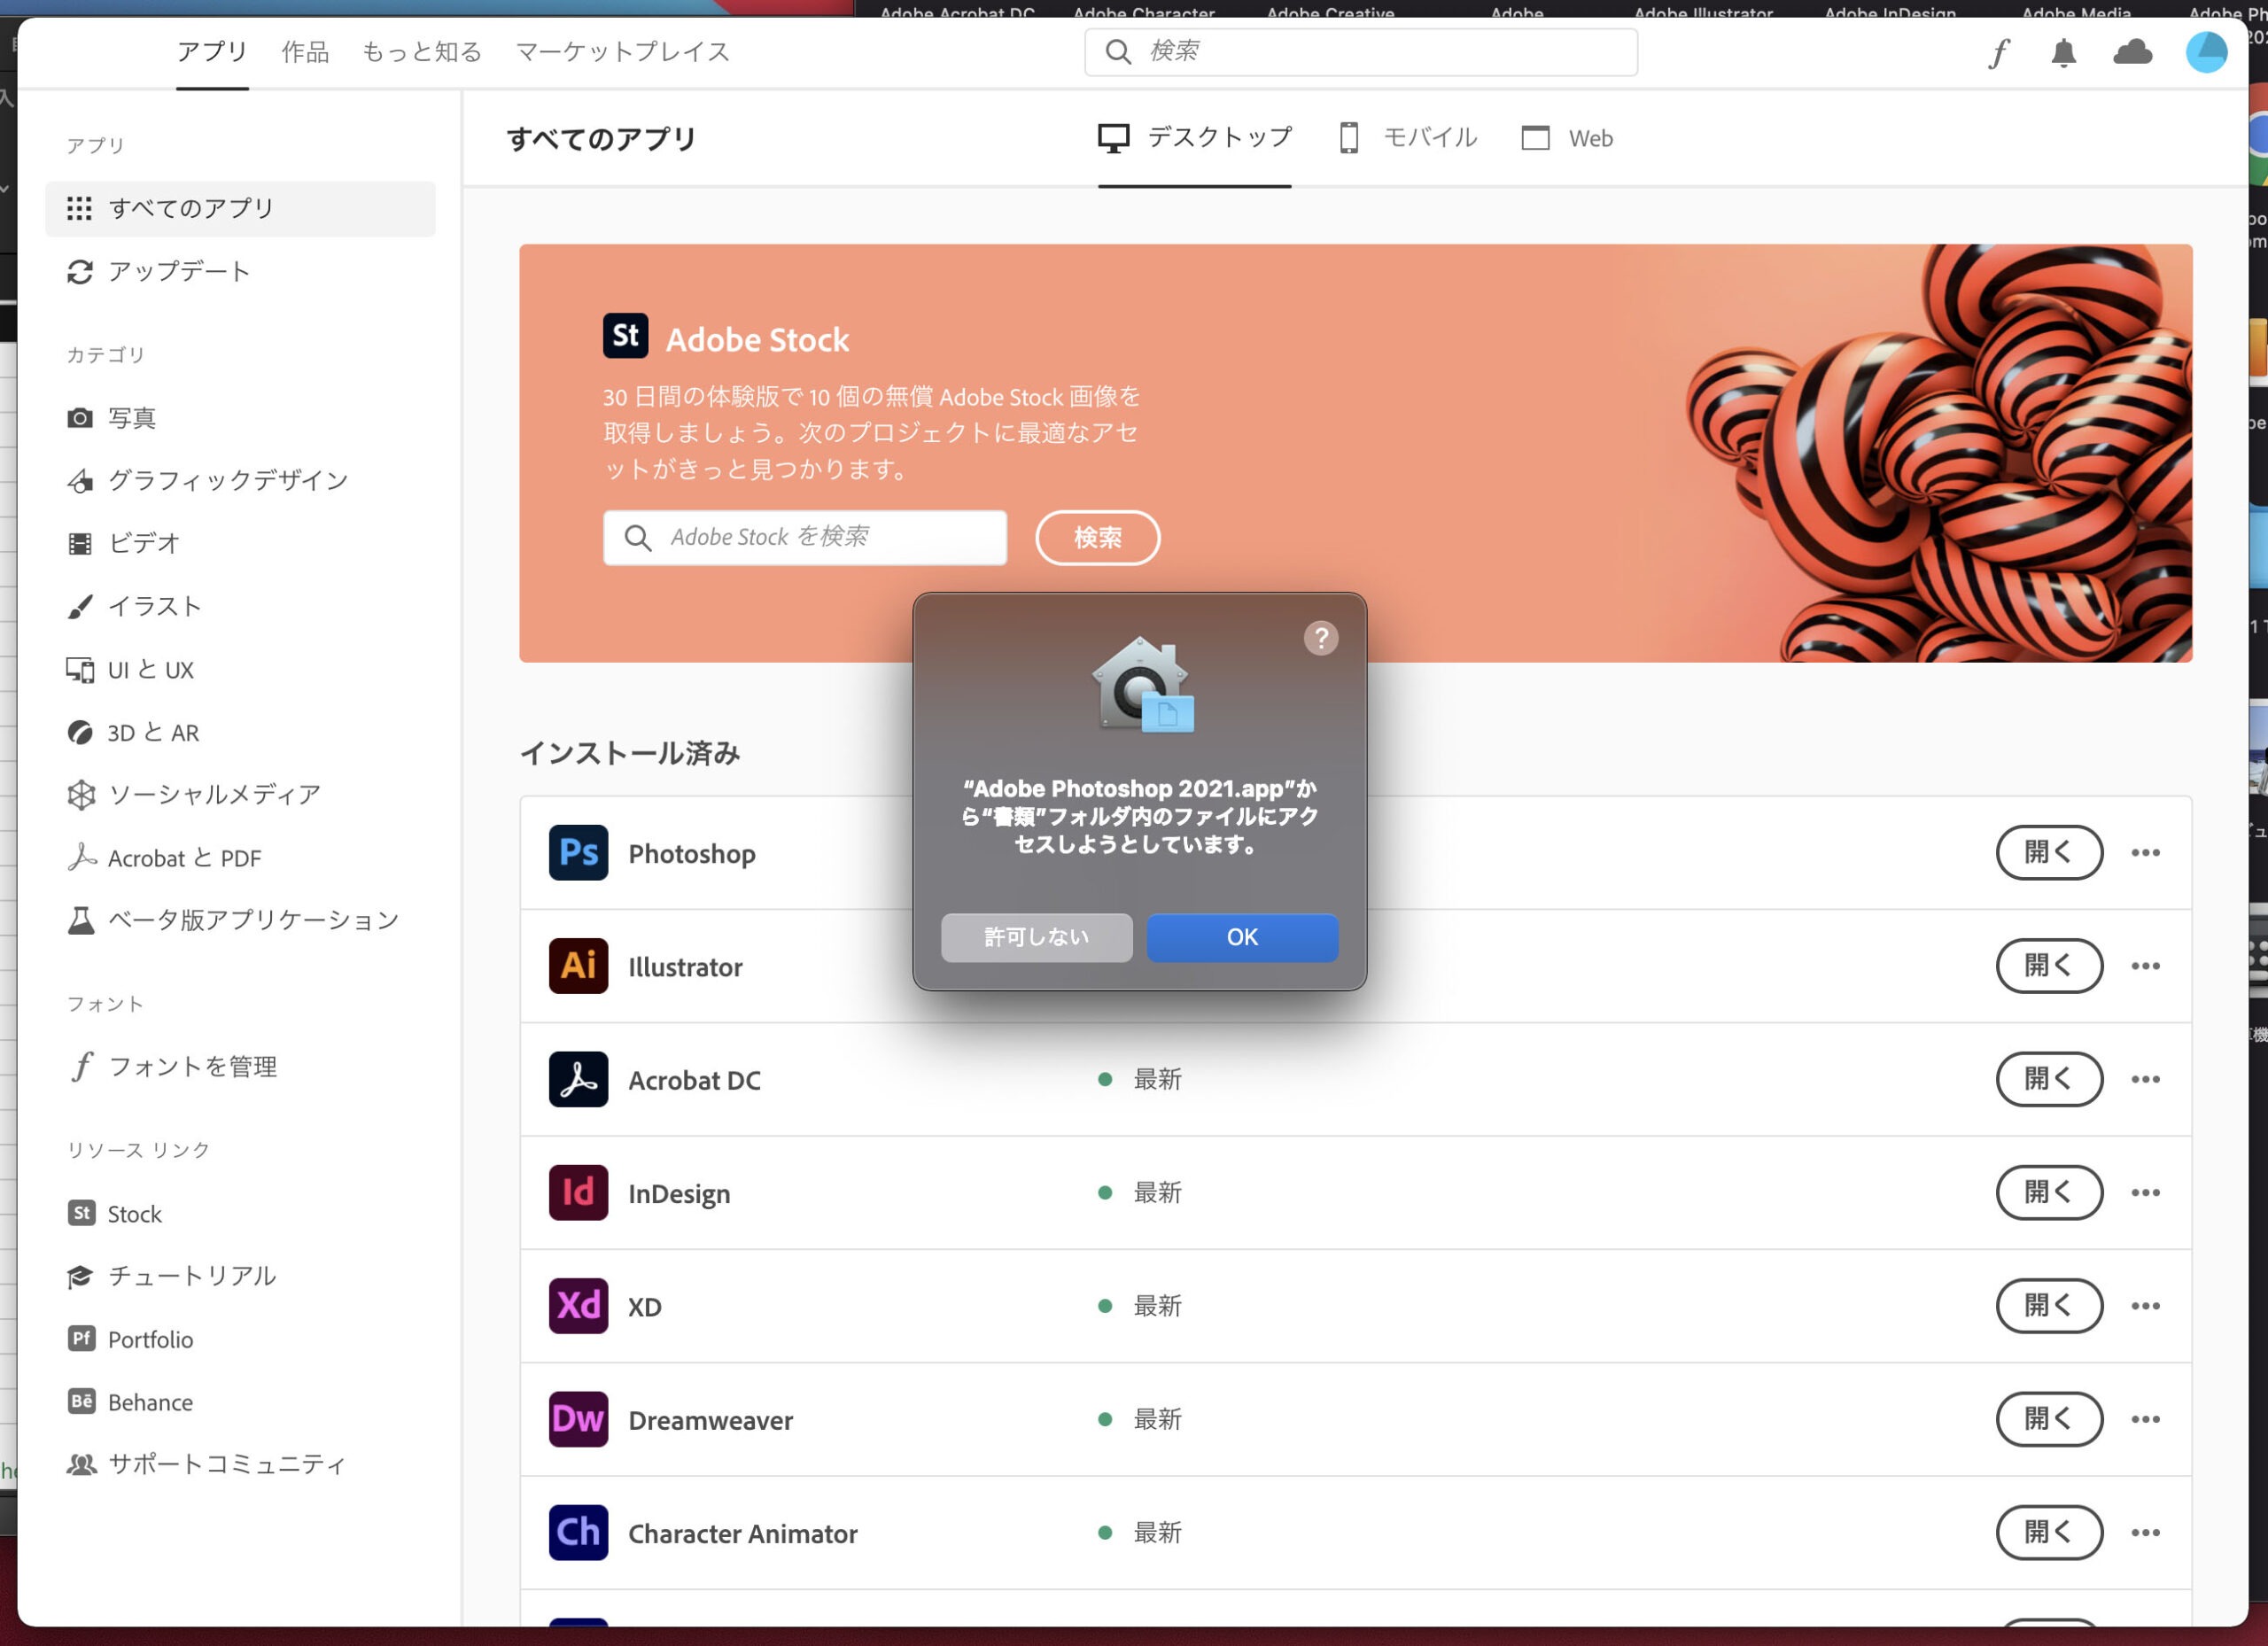Open more options for Character Animator
The image size is (2268, 1646).
[2145, 1532]
